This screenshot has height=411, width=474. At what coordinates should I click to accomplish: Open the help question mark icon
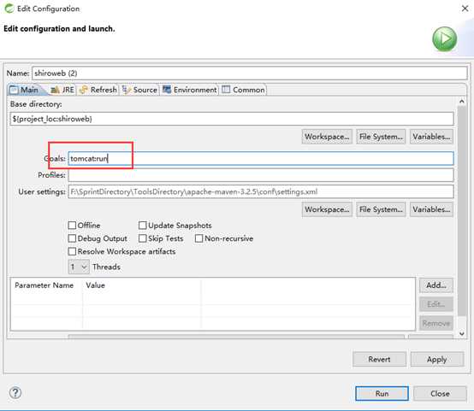pyautogui.click(x=15, y=393)
